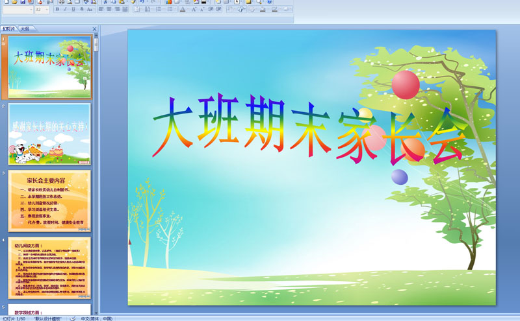The height and width of the screenshot is (321, 520).
Task: Open the line color dropdown arrow
Action: point(279,9)
